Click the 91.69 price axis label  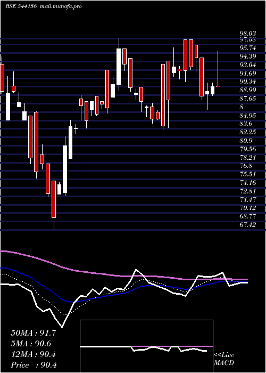point(247,73)
